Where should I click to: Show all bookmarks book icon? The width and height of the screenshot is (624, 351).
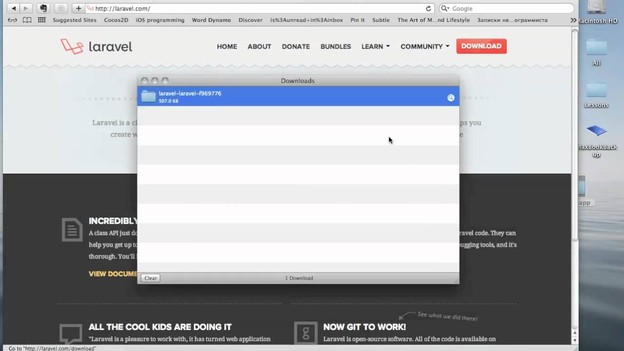27,20
